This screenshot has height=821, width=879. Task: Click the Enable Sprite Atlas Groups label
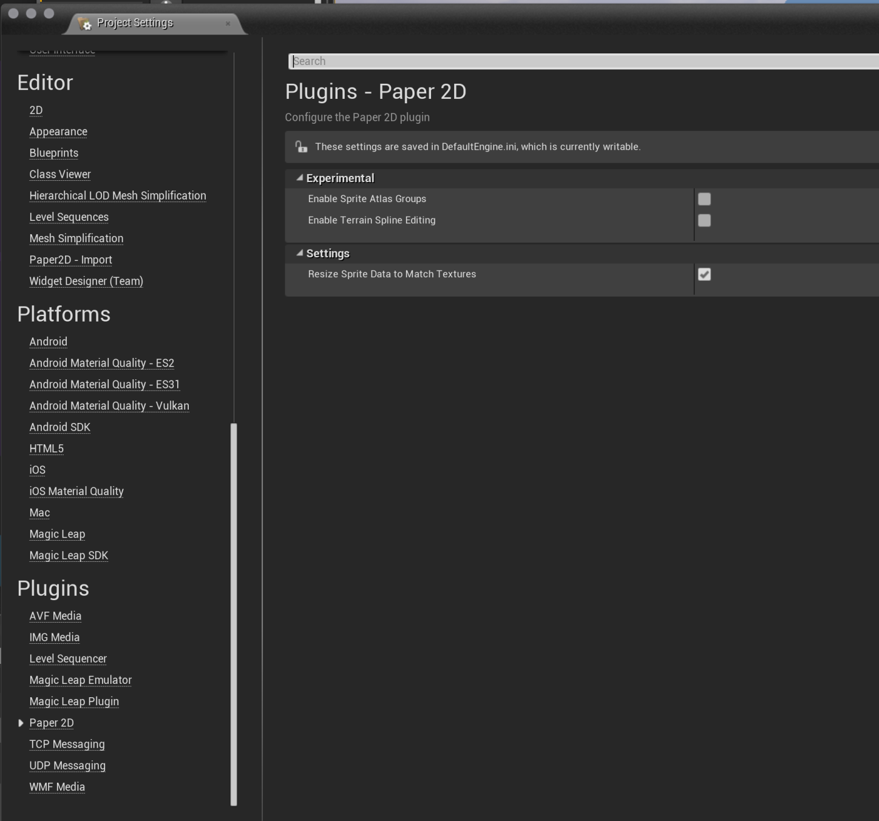coord(367,199)
